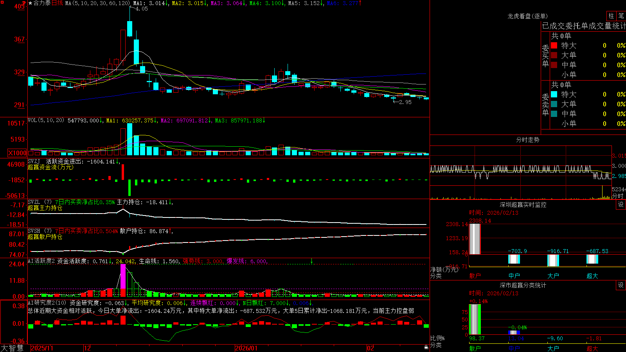Click the 散户 green bar in classification statistics
Viewport: 626px width, 352px height.
(475, 320)
